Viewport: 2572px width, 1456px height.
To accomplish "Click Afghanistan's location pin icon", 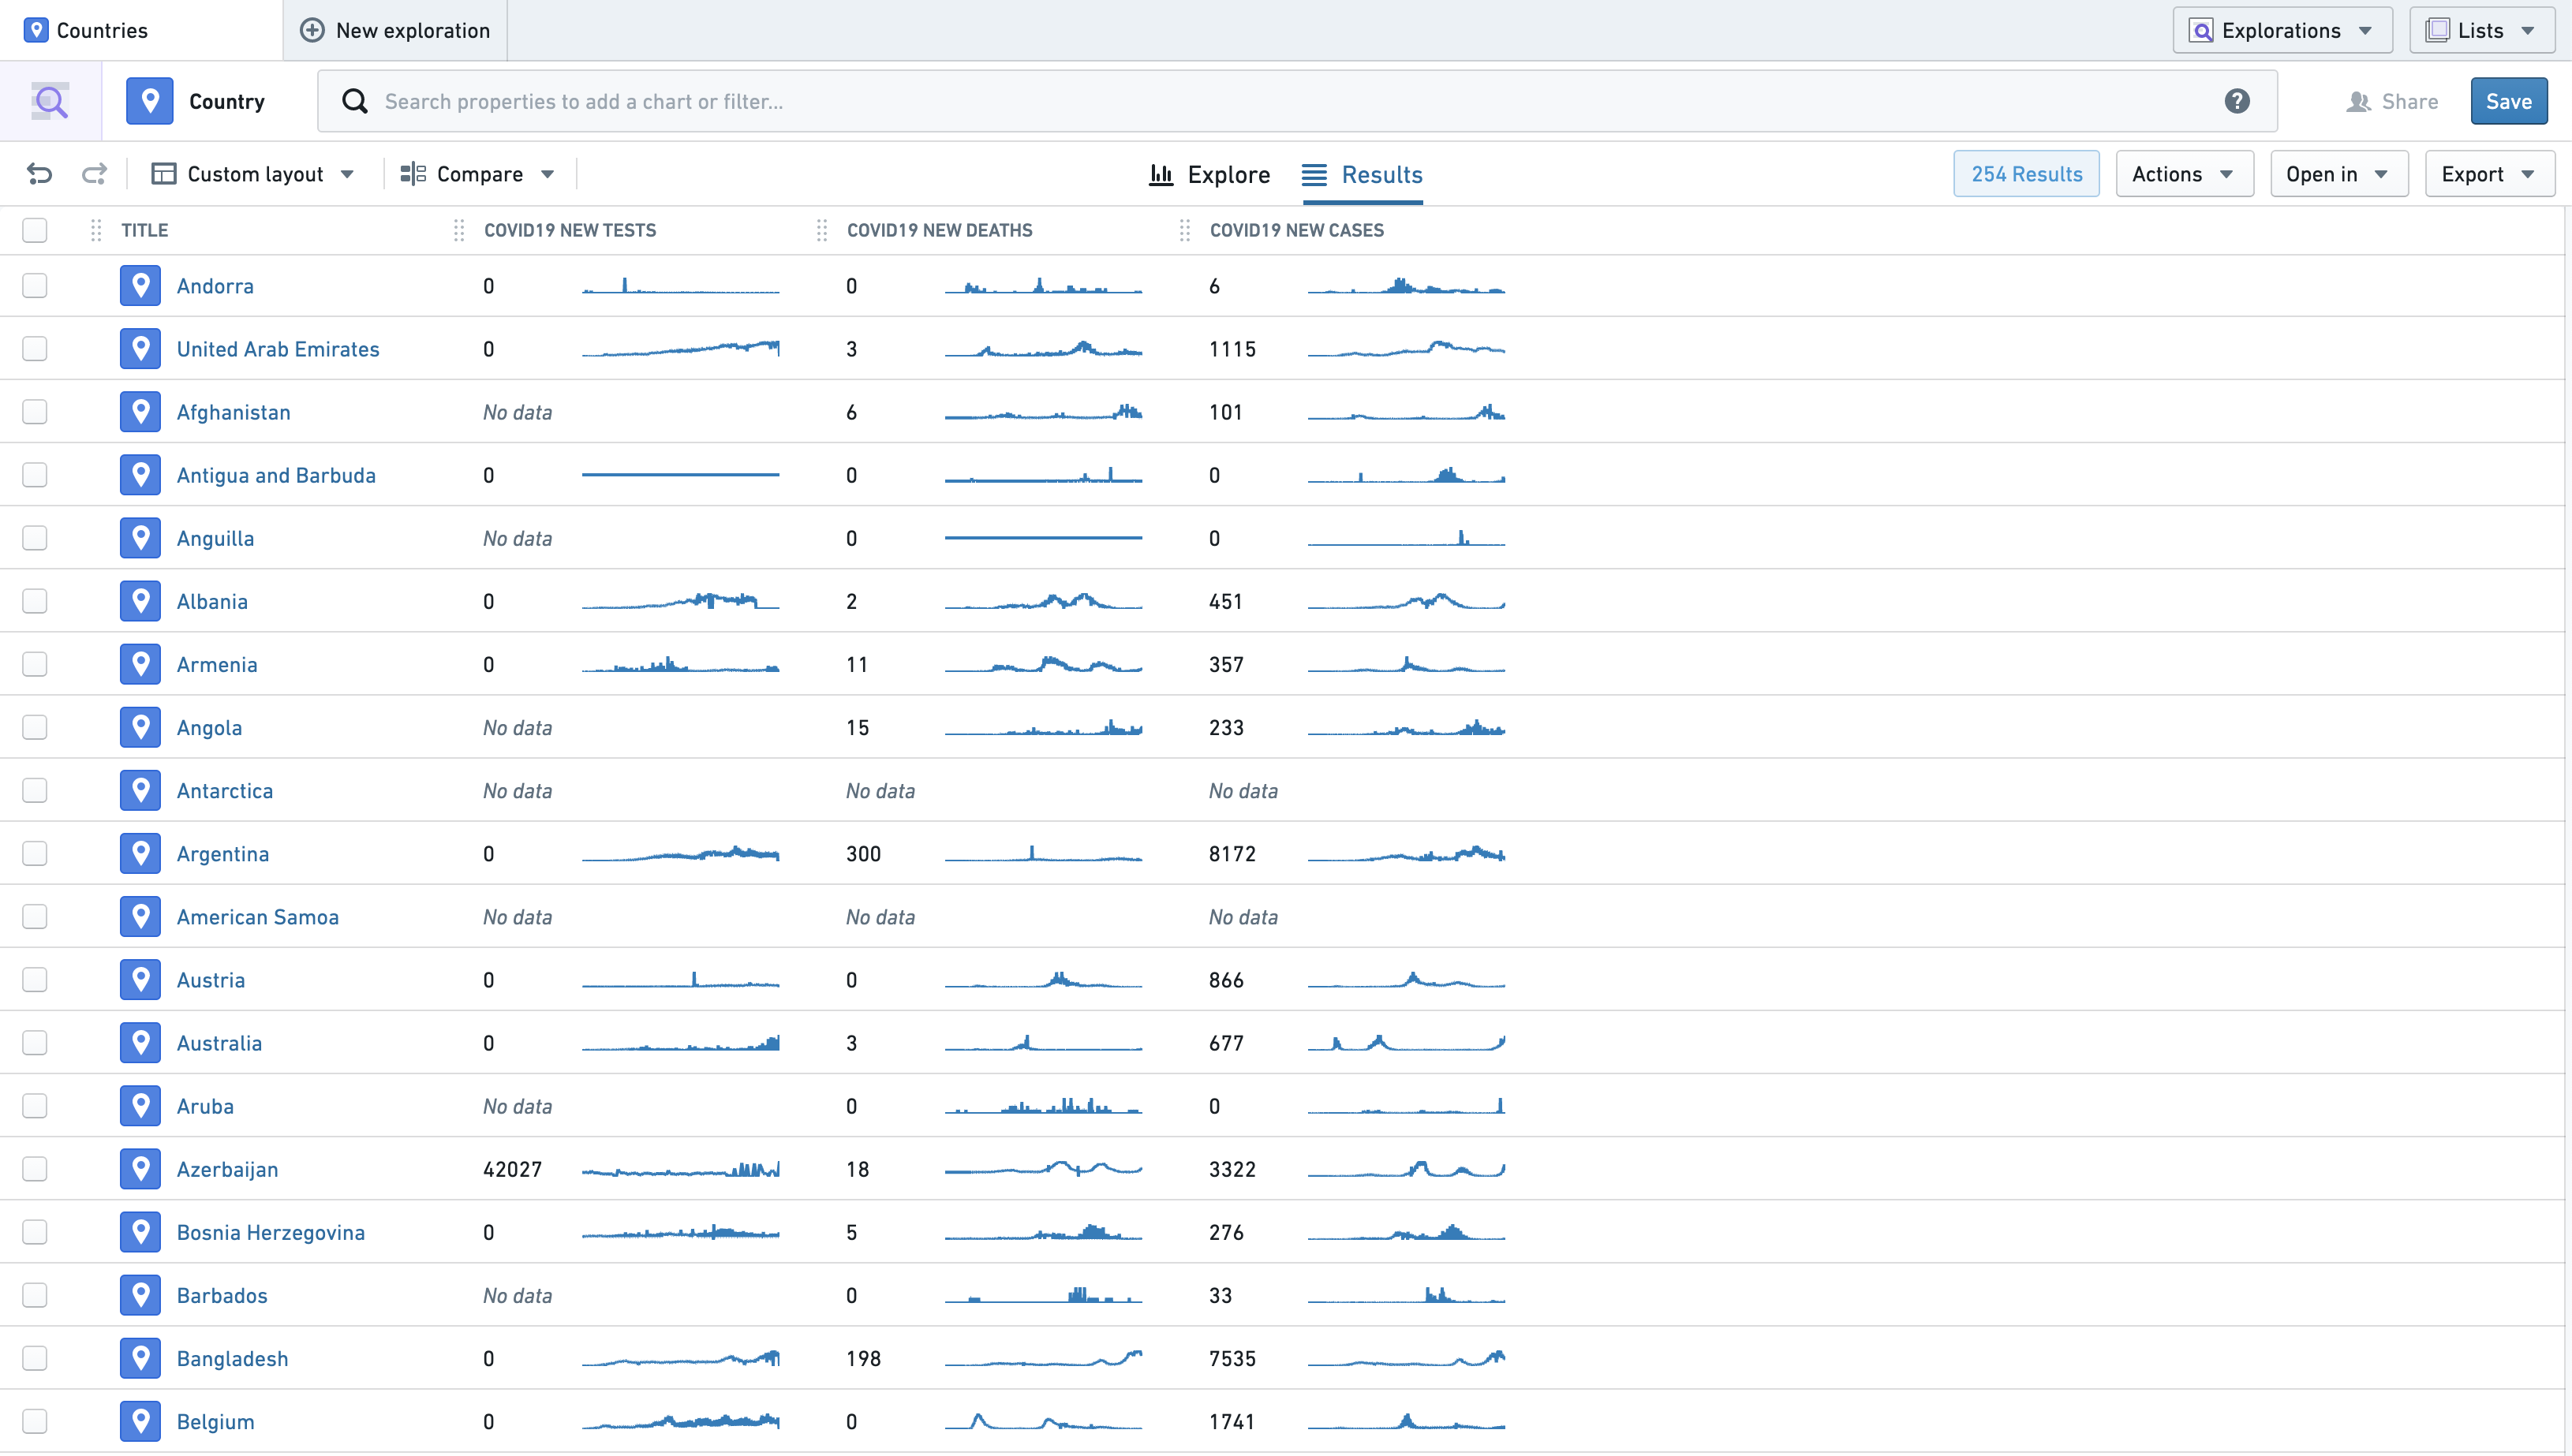I will (140, 412).
